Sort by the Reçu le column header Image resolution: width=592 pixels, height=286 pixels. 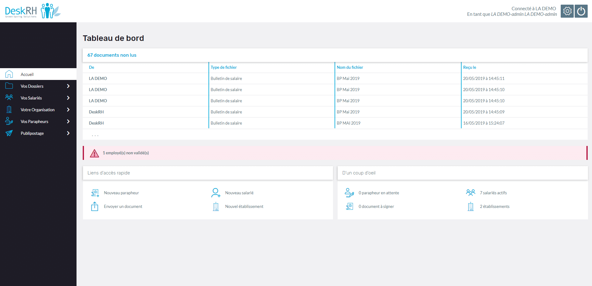coord(470,67)
